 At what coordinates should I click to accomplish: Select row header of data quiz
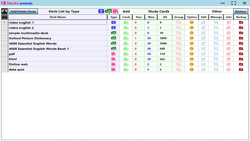tap(4, 70)
